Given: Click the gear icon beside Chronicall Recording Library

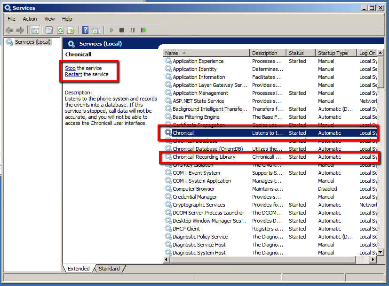Looking at the screenshot, I should (x=168, y=157).
